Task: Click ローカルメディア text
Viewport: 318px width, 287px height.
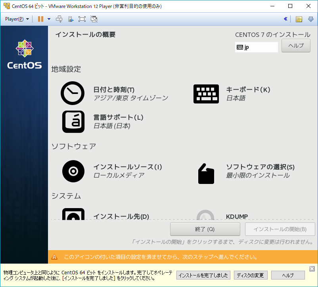Action: 119,175
